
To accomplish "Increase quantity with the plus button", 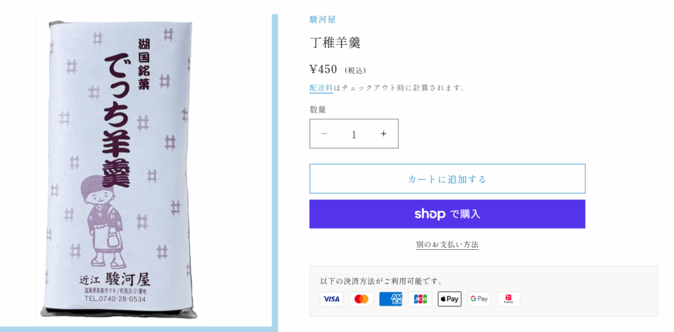I will coord(384,134).
